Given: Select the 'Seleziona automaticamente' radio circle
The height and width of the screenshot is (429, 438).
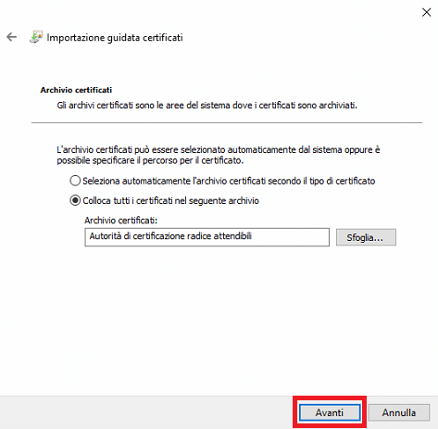Looking at the screenshot, I should [x=75, y=181].
